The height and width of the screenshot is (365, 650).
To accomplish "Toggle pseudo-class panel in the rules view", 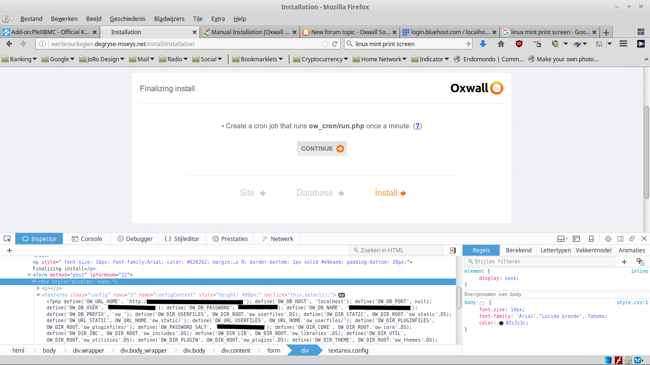I will (x=640, y=261).
